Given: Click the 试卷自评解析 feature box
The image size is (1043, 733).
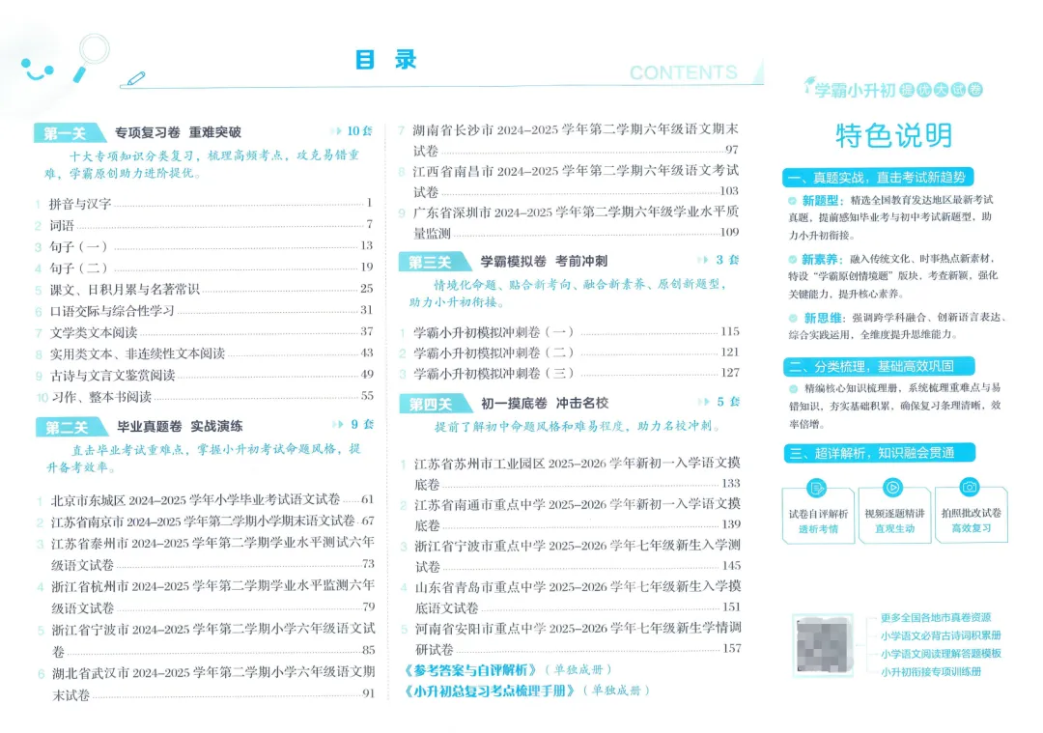Looking at the screenshot, I should pyautogui.click(x=818, y=516).
